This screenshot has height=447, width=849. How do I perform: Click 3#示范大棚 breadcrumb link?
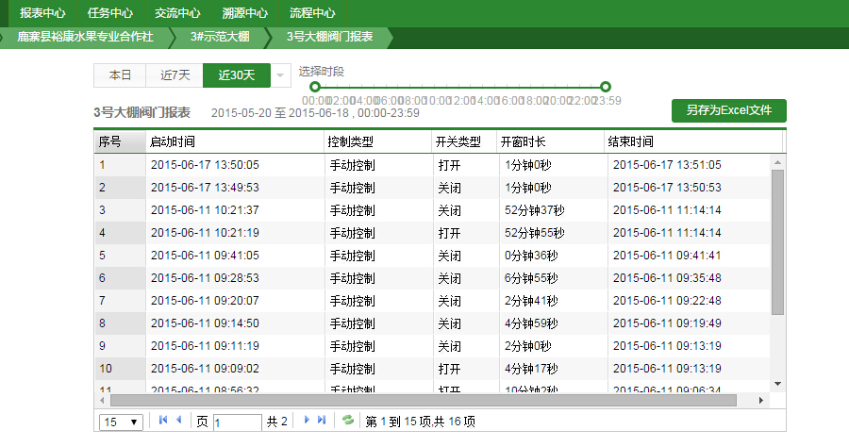219,37
